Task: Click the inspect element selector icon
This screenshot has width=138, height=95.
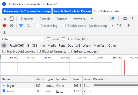Action: (x=5, y=19)
